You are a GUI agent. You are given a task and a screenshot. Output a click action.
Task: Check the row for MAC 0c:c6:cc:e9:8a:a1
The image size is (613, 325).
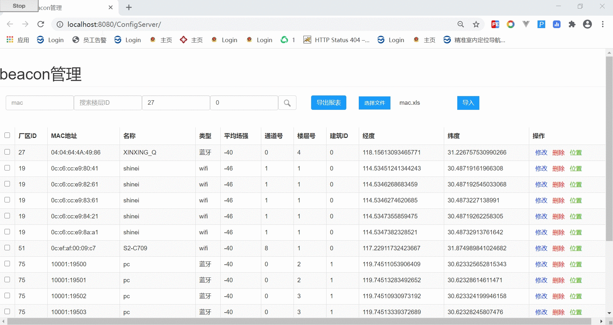pyautogui.click(x=7, y=232)
